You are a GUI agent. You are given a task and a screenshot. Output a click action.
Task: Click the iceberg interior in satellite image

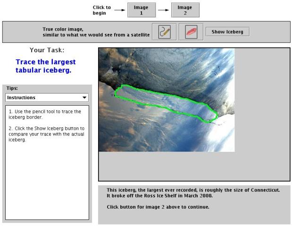tap(160, 100)
